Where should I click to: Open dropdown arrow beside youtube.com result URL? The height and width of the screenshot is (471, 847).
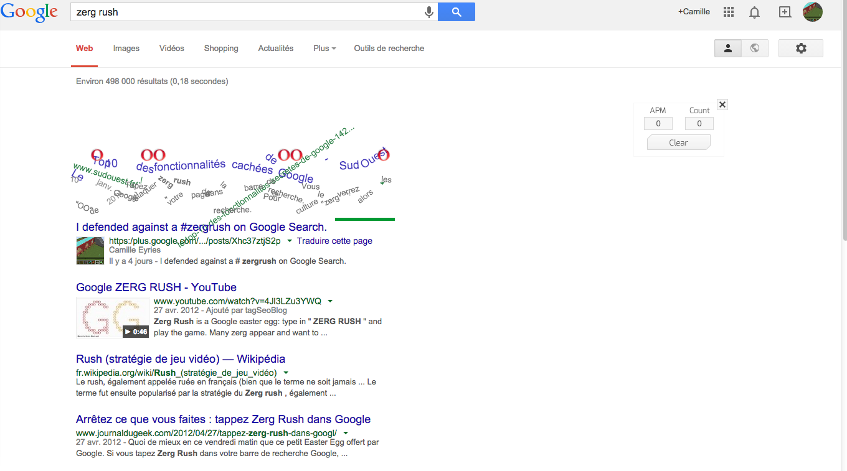tap(330, 301)
